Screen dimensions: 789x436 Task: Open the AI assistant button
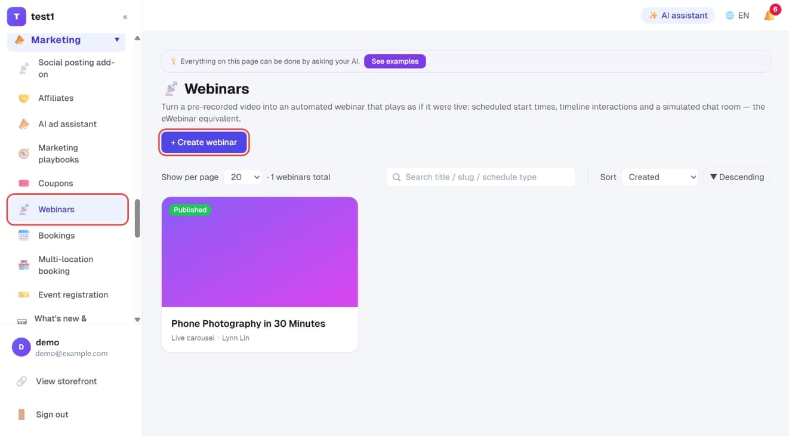click(x=678, y=16)
